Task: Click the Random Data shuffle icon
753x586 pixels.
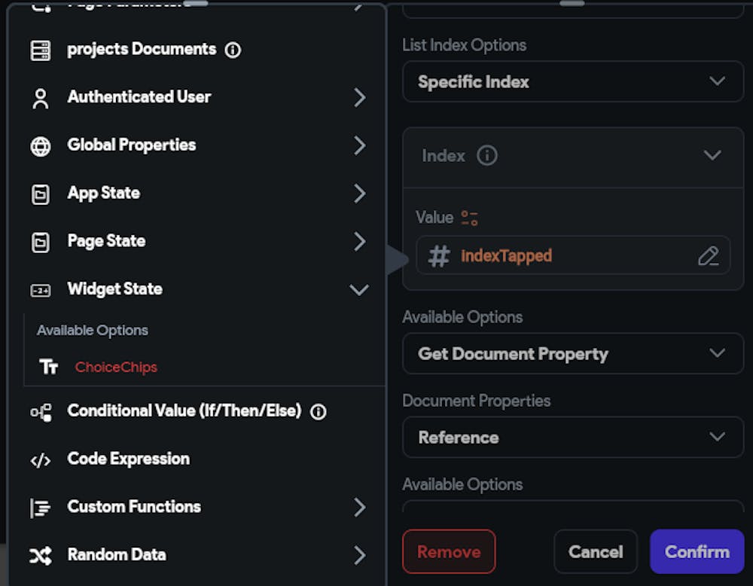Action: (x=41, y=556)
